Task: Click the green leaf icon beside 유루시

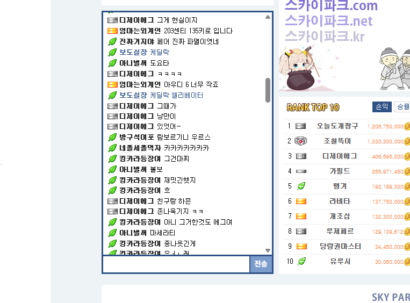Action: click(301, 262)
